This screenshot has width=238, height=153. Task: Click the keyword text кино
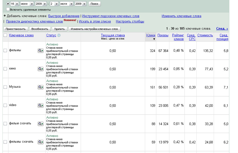point(13,68)
